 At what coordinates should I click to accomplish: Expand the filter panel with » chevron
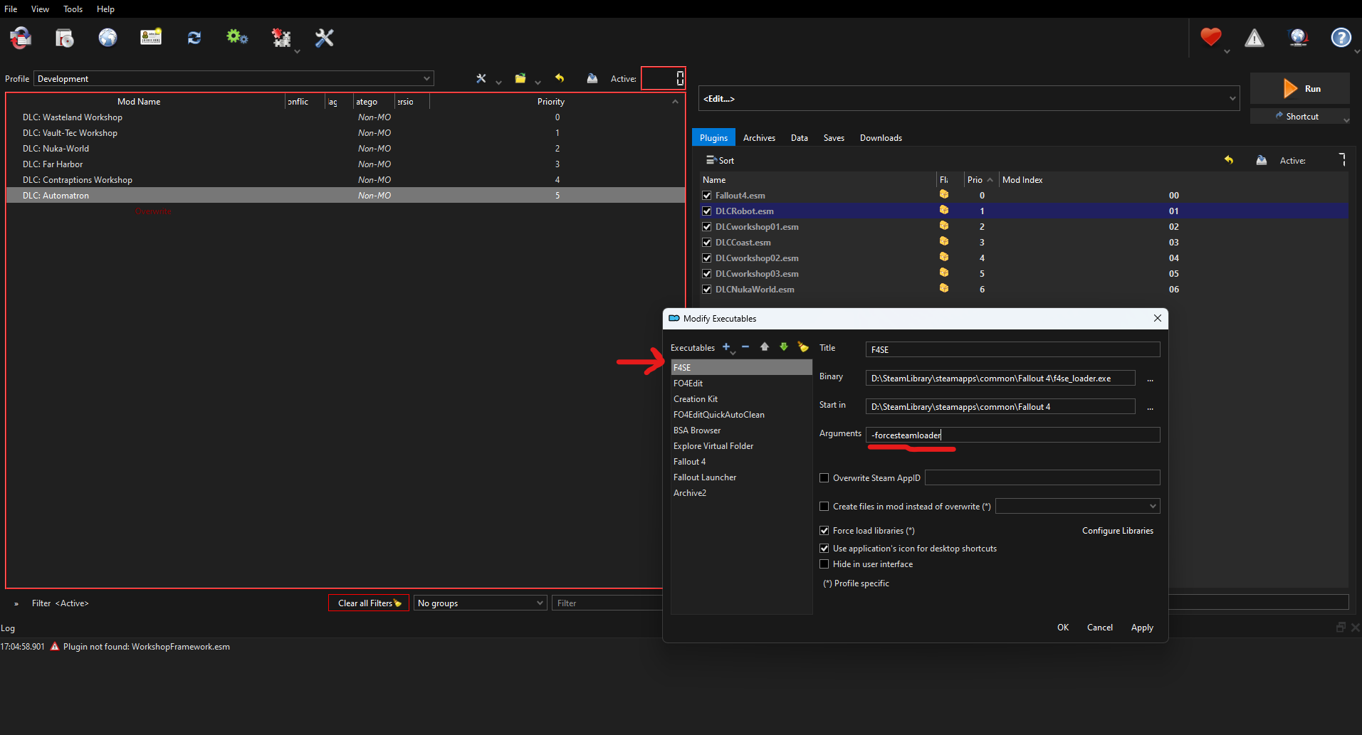click(x=16, y=604)
